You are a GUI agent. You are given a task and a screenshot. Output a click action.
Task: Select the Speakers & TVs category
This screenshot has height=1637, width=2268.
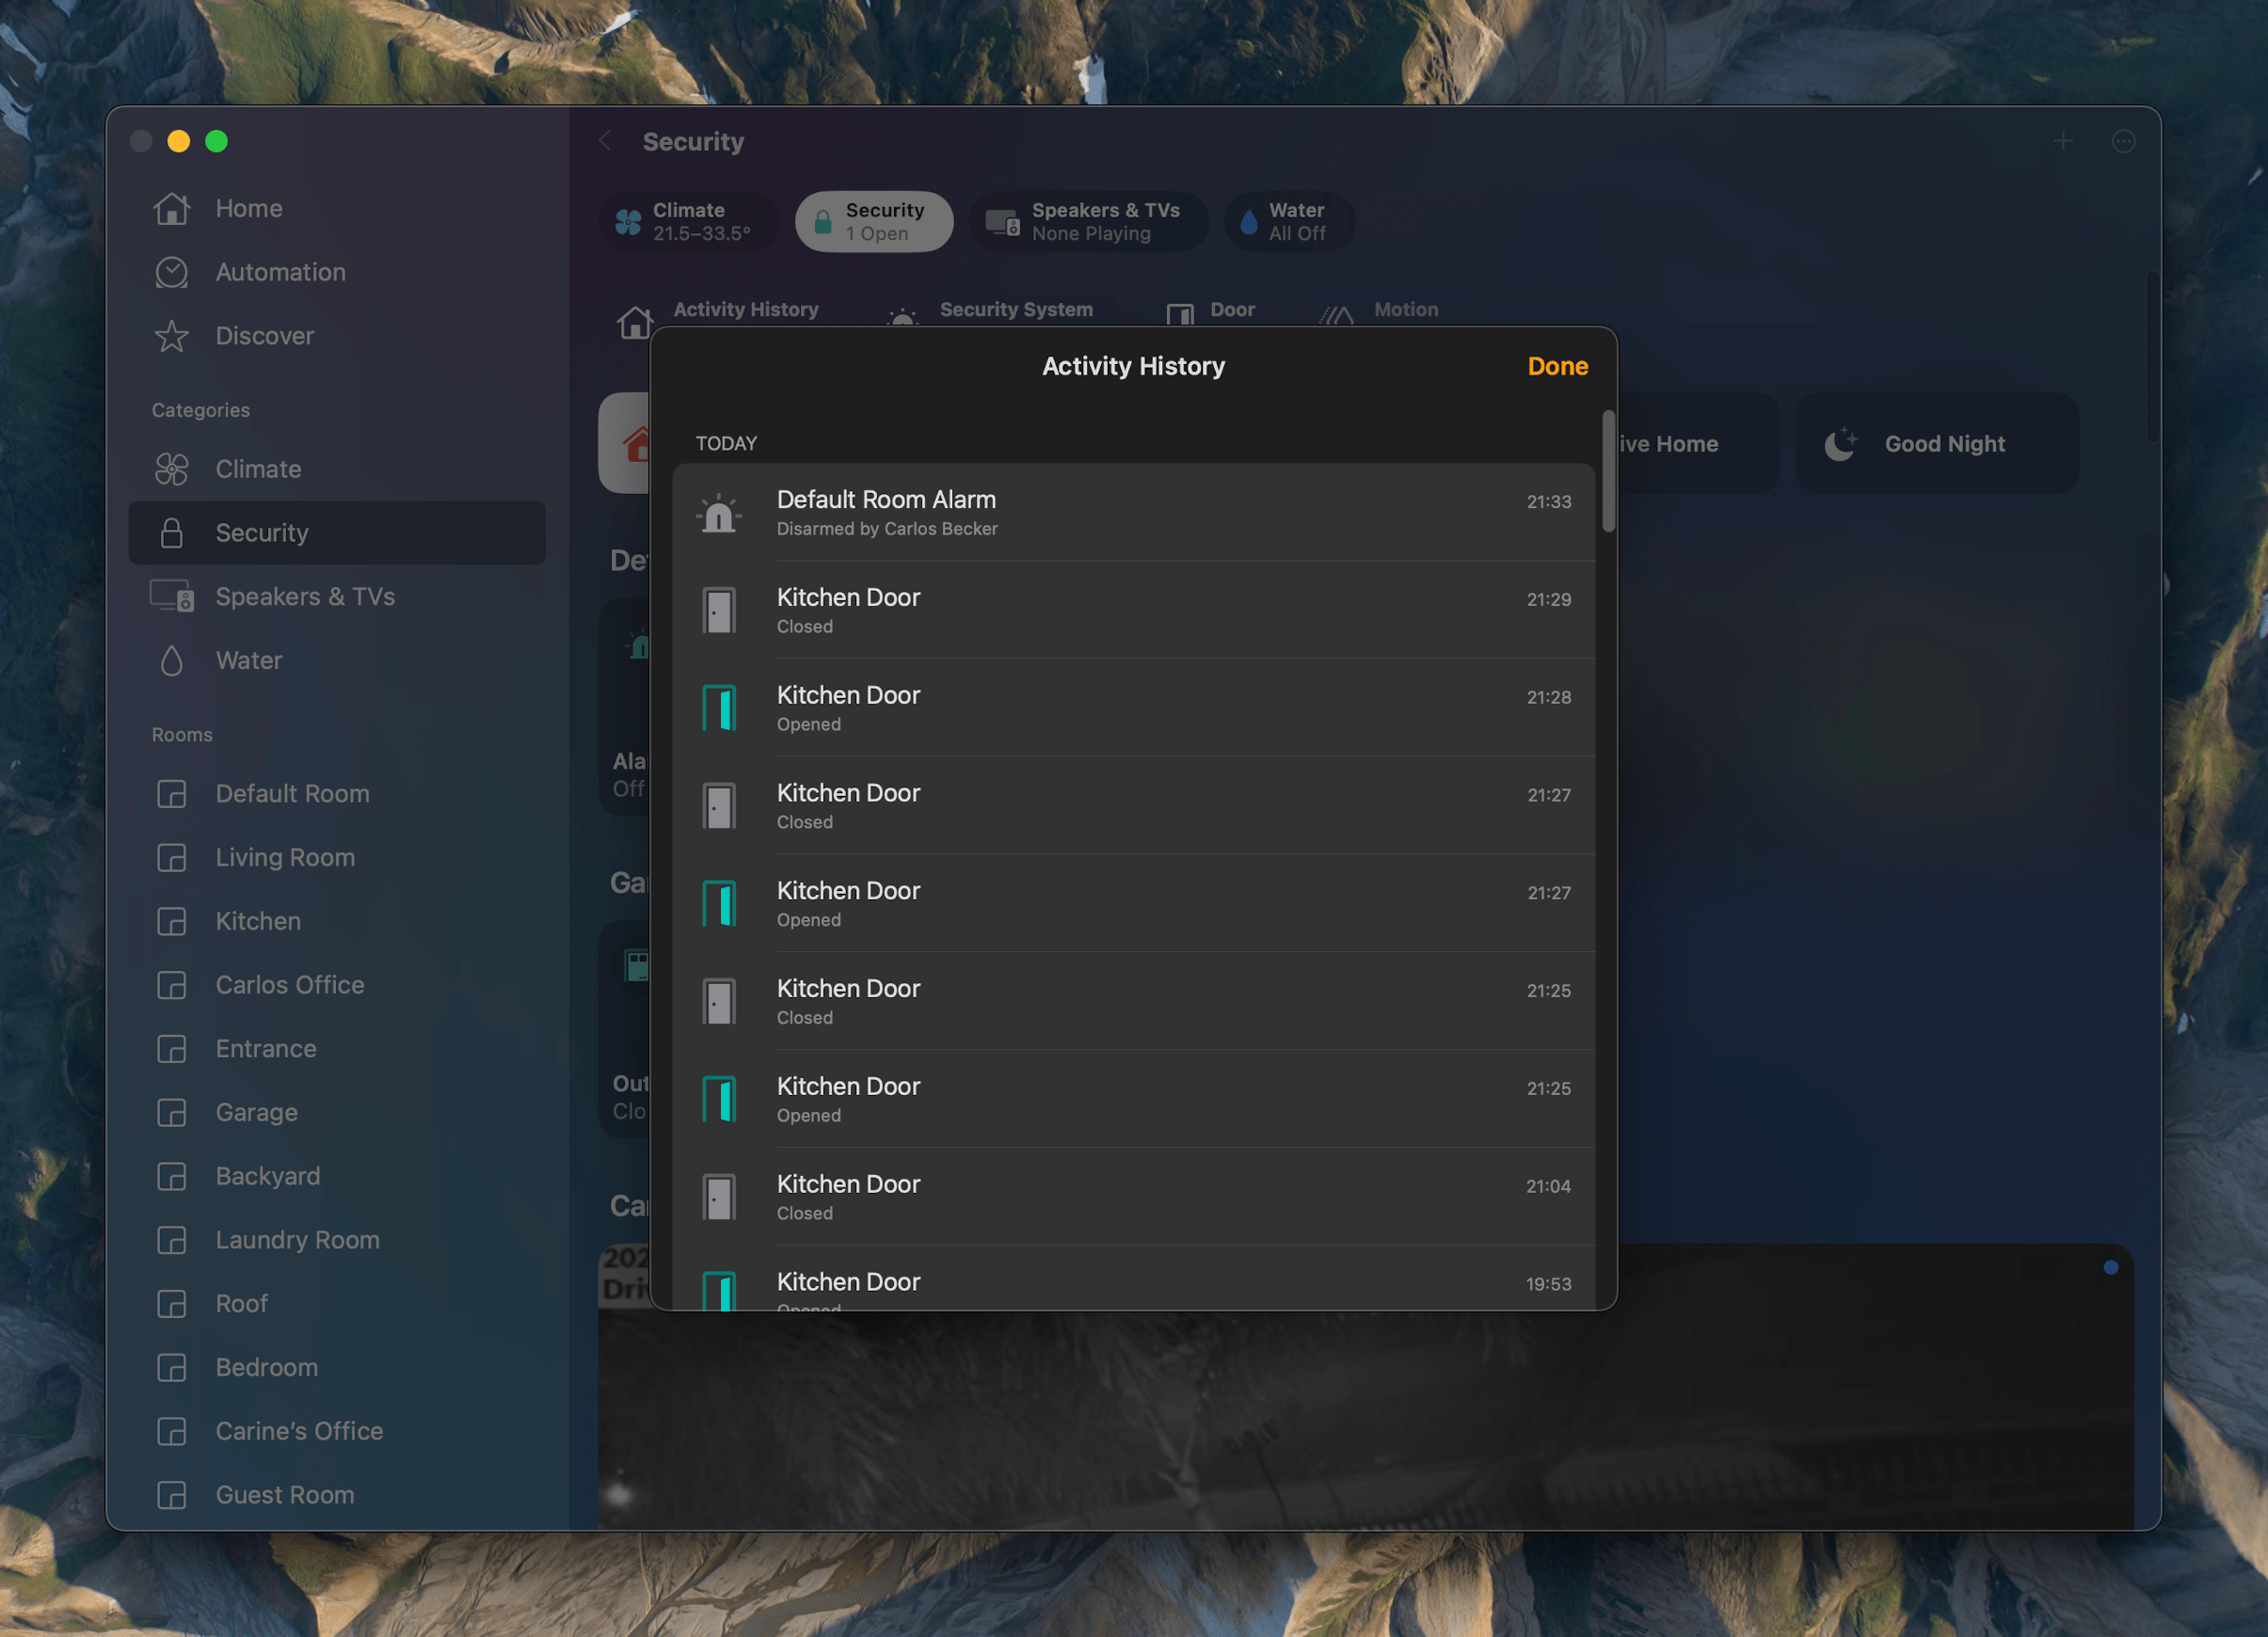coord(305,596)
